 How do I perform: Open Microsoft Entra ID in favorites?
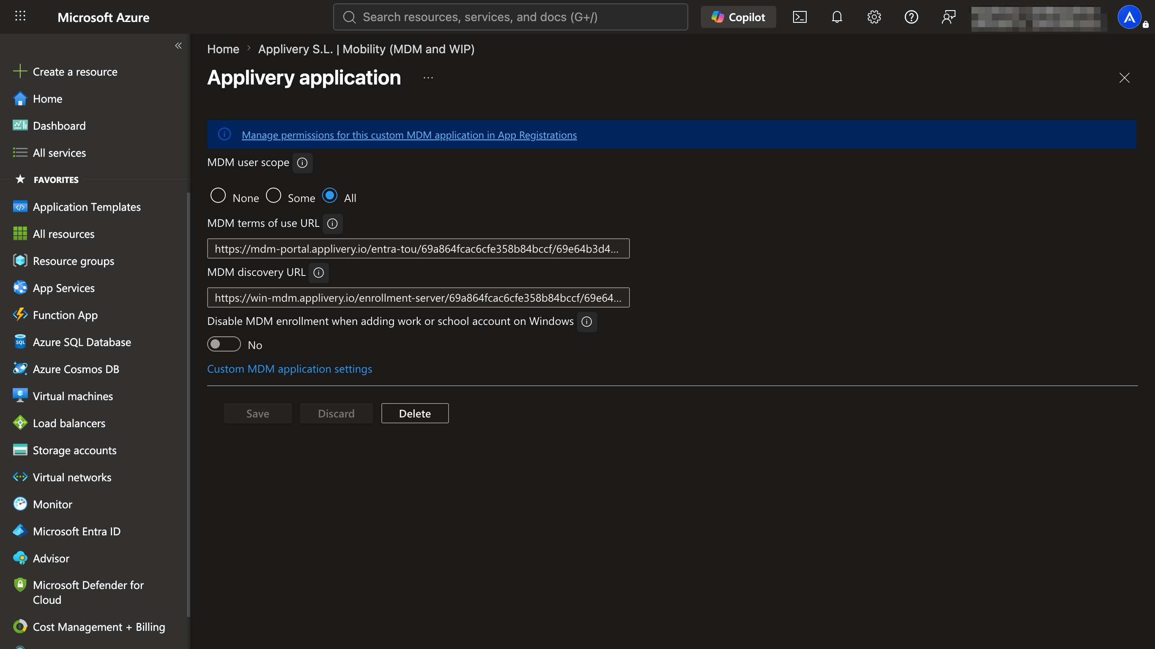pos(67,531)
